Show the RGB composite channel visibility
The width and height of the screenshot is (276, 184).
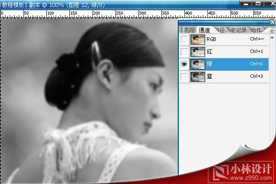[184, 39]
